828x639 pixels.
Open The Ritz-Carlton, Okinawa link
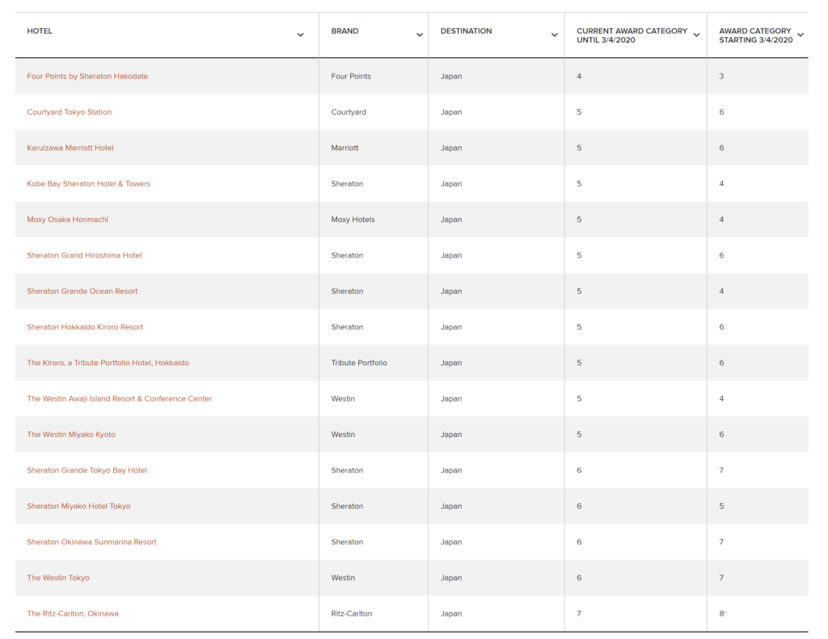tap(73, 614)
